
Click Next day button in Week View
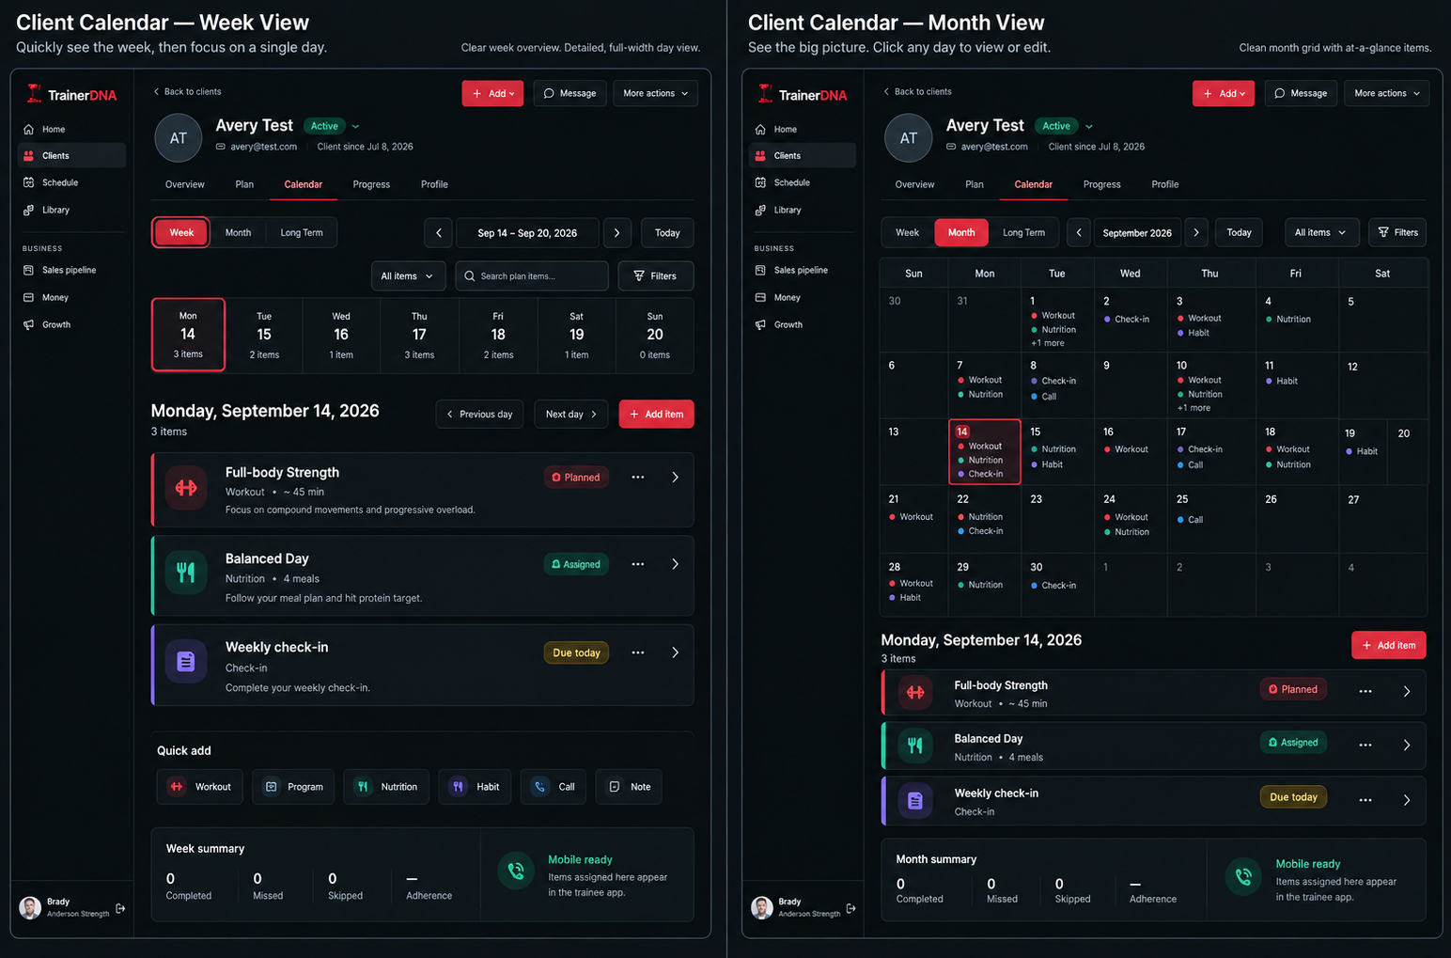click(x=571, y=415)
